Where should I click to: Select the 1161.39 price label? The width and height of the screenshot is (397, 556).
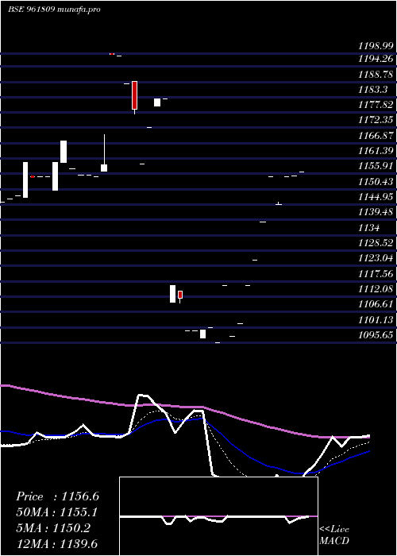tap(376, 151)
